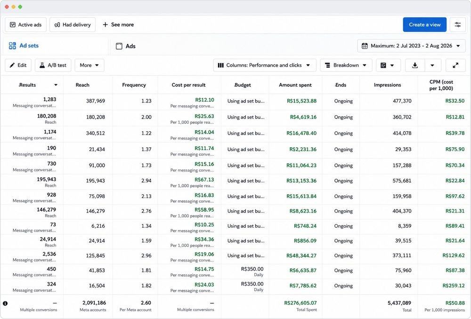
Task: Click the Edit button
Action: click(x=18, y=65)
